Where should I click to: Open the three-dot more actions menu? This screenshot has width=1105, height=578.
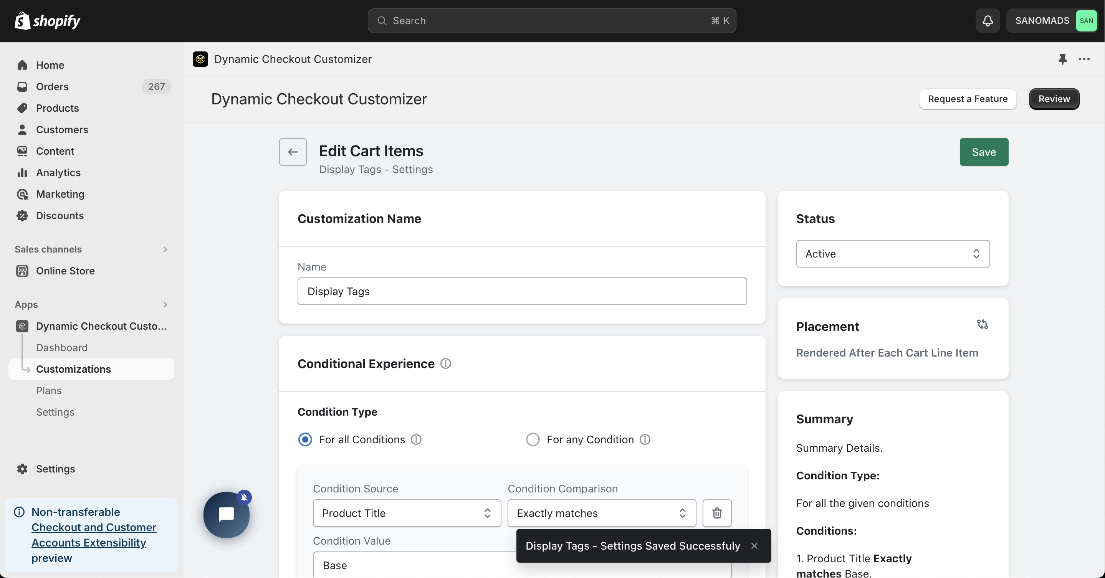click(1084, 59)
